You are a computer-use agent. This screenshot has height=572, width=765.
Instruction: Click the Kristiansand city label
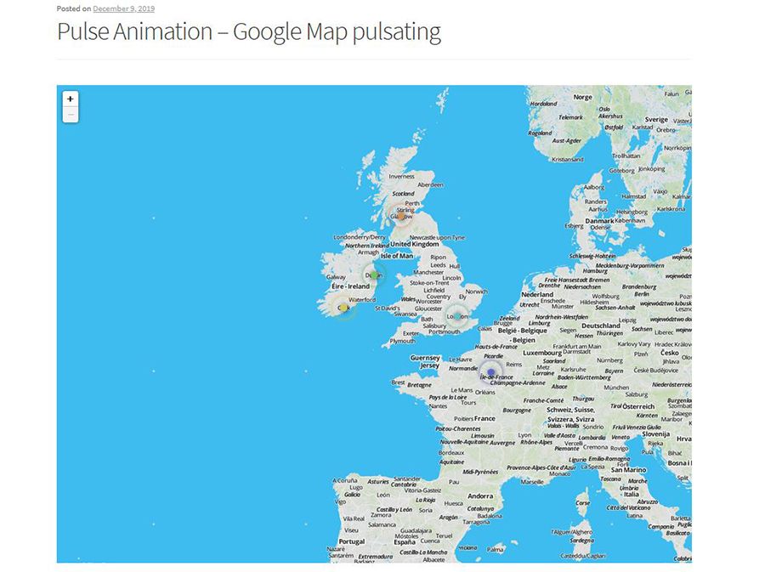(x=568, y=160)
